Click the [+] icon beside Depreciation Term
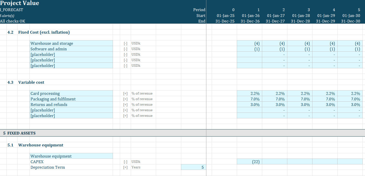The width and height of the screenshot is (365, 176). point(125,167)
